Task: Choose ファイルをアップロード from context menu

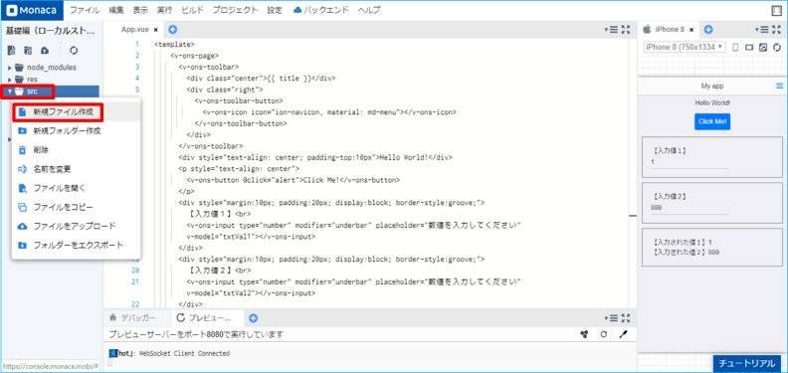Action: coord(76,226)
